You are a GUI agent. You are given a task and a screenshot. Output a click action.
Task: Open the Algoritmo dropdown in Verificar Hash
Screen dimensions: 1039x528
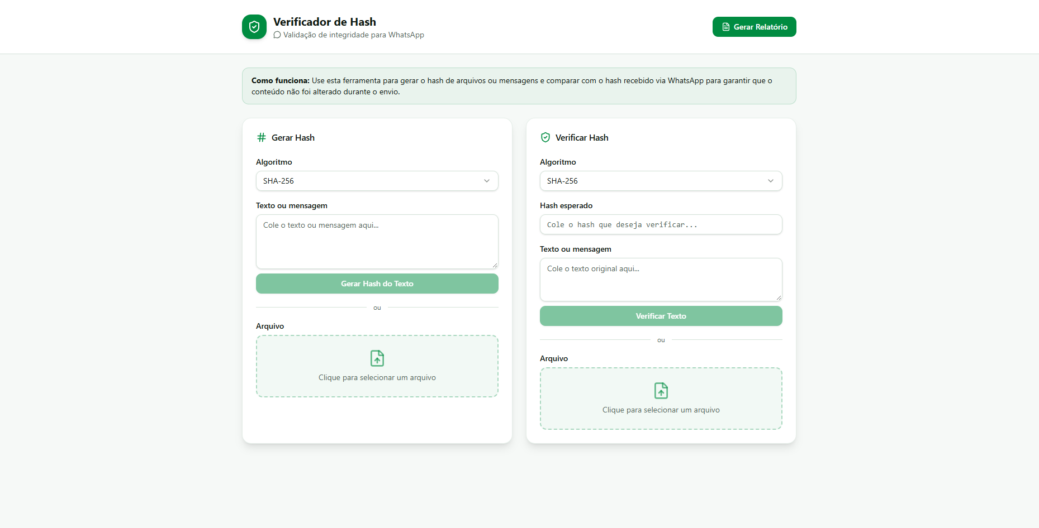[661, 181]
